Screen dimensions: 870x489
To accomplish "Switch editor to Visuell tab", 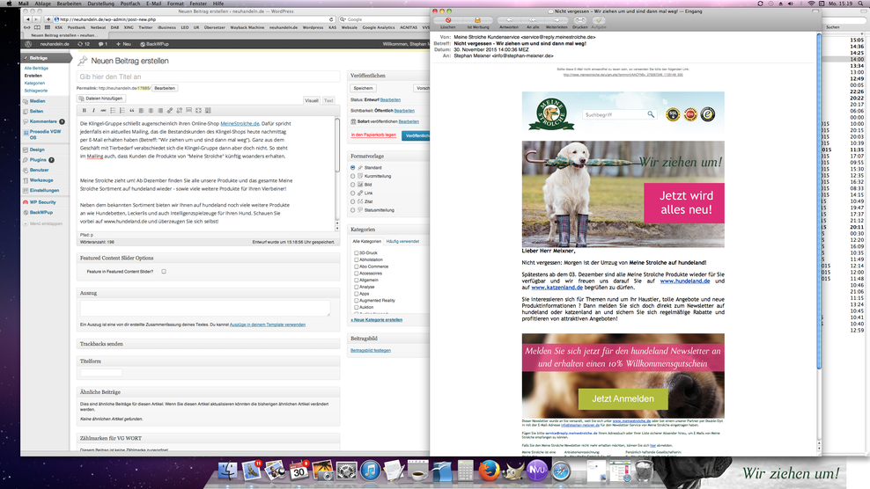I will click(311, 100).
